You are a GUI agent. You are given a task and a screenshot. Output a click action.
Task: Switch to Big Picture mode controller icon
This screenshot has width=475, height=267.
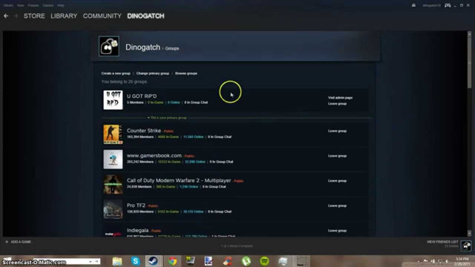pyautogui.click(x=448, y=5)
